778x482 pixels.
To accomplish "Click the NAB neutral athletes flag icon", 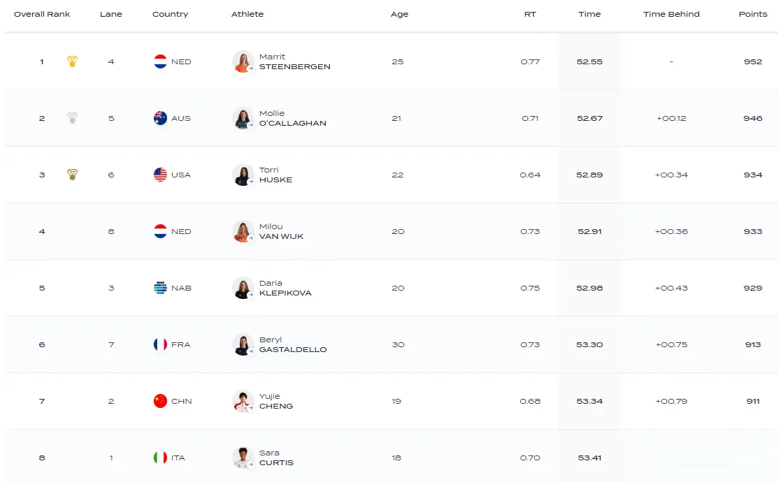I will click(x=161, y=288).
